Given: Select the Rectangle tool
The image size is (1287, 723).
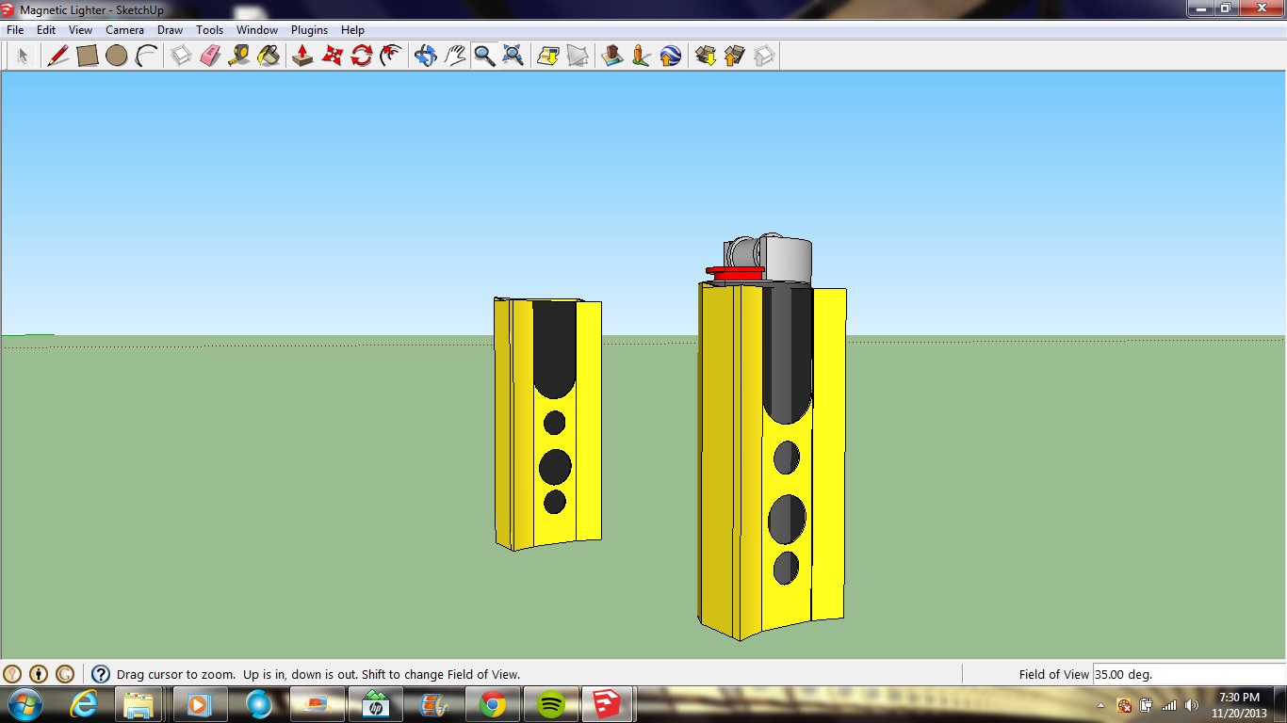Looking at the screenshot, I should 88,56.
